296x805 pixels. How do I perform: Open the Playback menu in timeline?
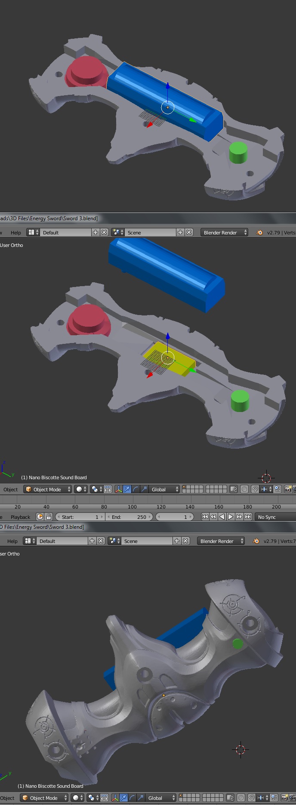point(20,517)
